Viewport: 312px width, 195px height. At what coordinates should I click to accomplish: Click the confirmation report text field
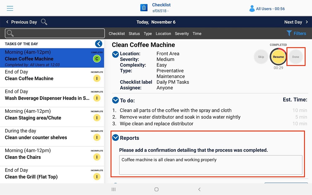(x=210, y=165)
